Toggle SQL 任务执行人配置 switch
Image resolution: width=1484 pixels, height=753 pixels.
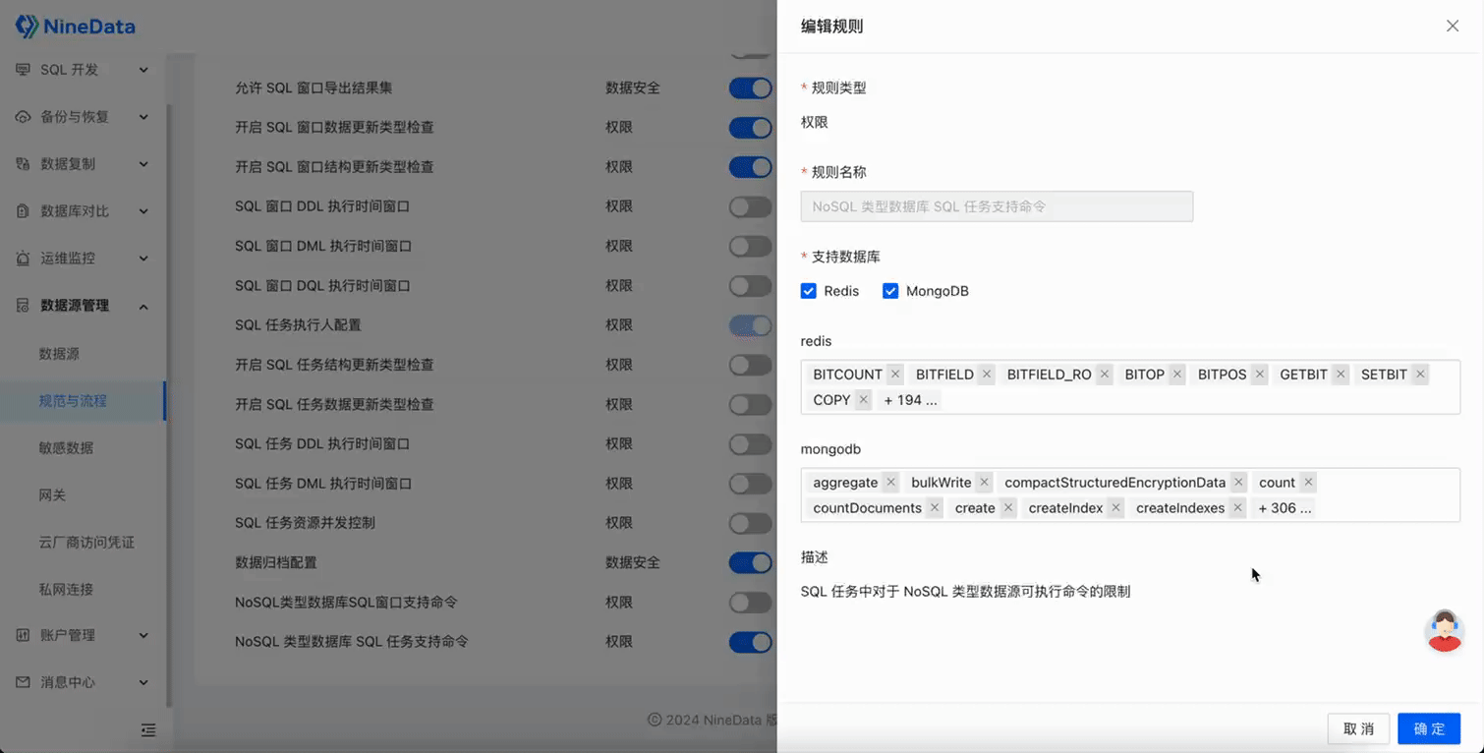pos(751,324)
